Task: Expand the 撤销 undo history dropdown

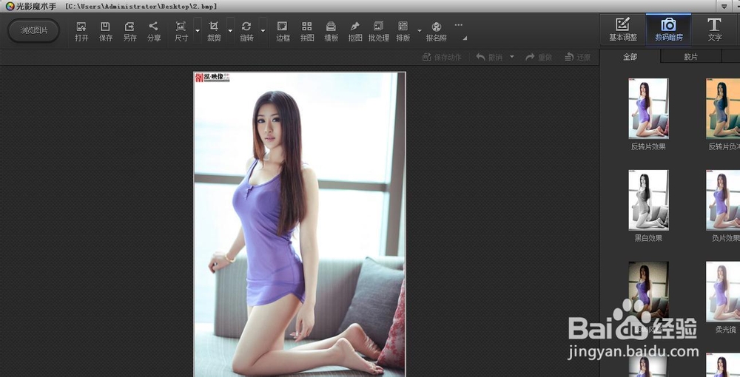Action: (511, 57)
